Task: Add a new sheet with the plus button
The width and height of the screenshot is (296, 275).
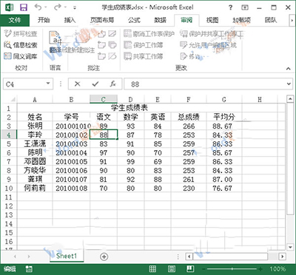Action: pyautogui.click(x=104, y=257)
